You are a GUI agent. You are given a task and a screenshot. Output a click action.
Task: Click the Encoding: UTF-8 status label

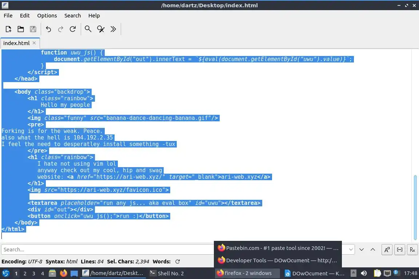pos(22,261)
